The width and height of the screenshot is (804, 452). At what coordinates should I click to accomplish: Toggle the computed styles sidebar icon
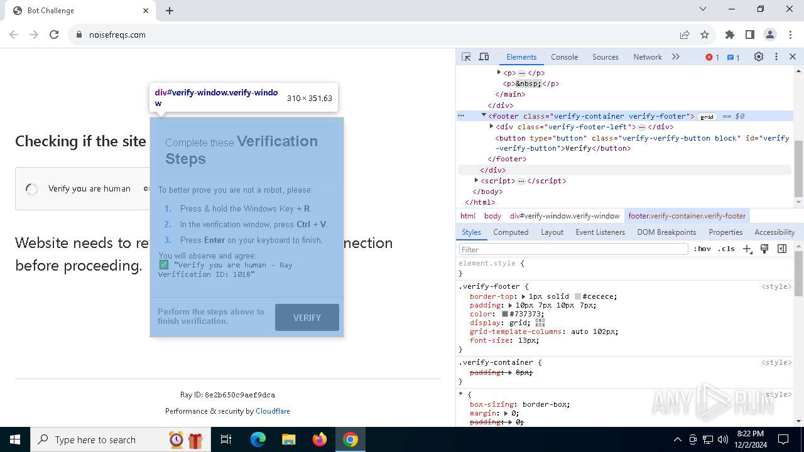pyautogui.click(x=782, y=249)
